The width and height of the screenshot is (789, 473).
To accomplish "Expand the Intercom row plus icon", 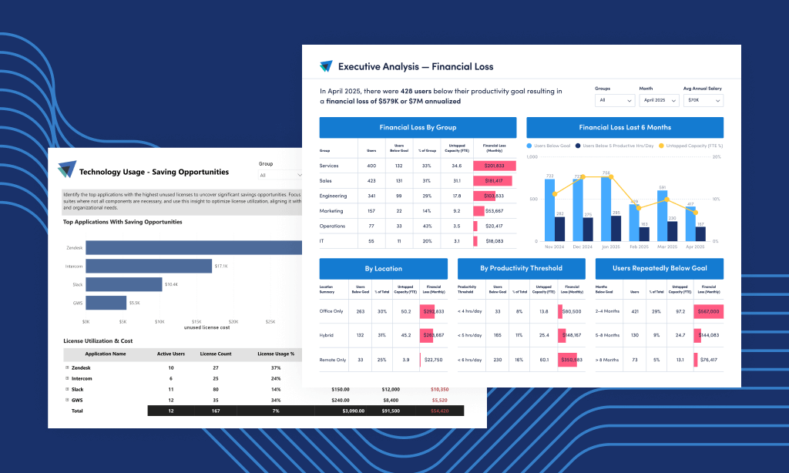I will pyautogui.click(x=67, y=378).
